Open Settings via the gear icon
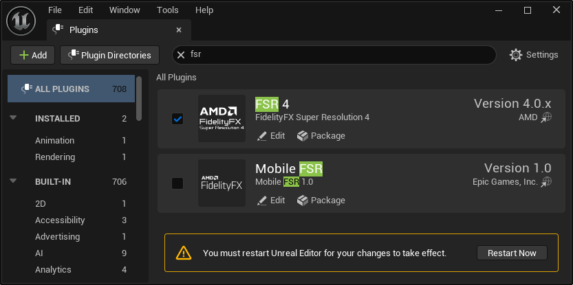This screenshot has width=573, height=285. coord(516,55)
